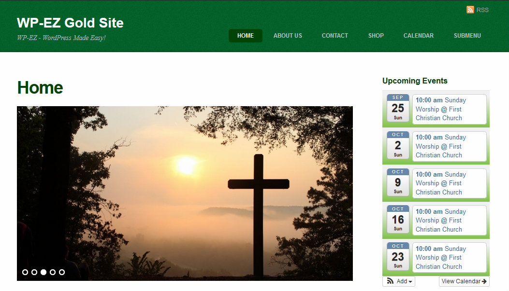Open Sunday Worship event for Oct 16

[449, 221]
